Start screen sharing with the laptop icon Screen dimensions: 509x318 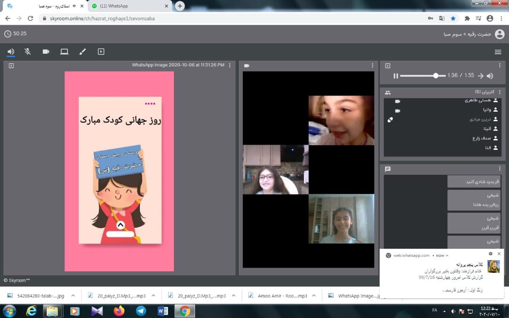tap(64, 52)
